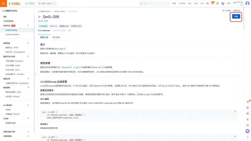Open 帮助文档 help docs link
The image size is (251, 141).
[237, 11]
